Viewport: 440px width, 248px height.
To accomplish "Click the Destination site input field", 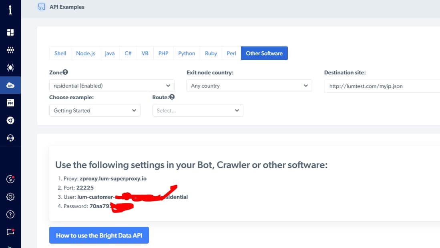I will point(382,86).
